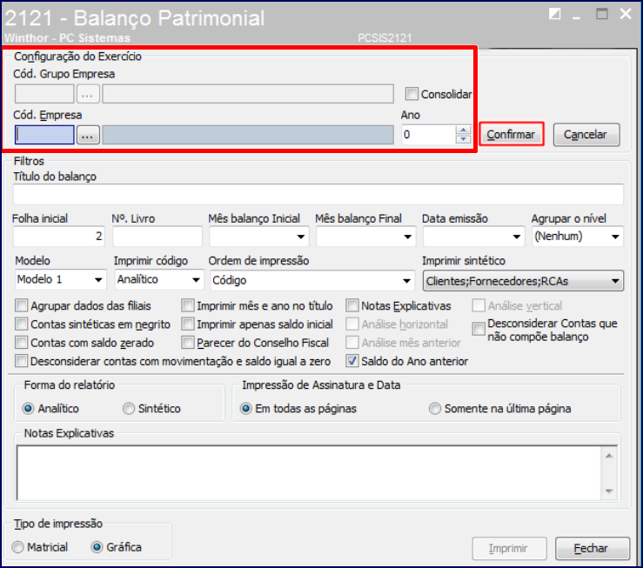Image resolution: width=643 pixels, height=568 pixels.
Task: Click the Folha inicial field
Action: pyautogui.click(x=59, y=237)
